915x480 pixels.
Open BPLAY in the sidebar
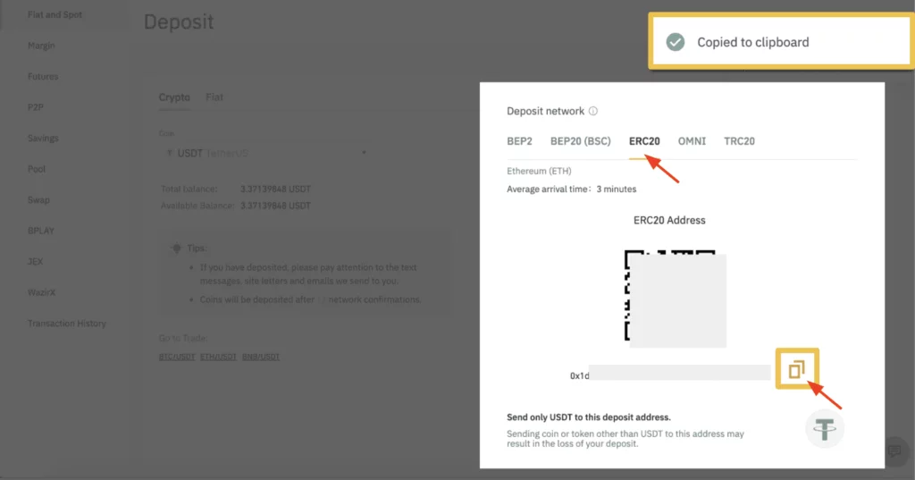41,231
